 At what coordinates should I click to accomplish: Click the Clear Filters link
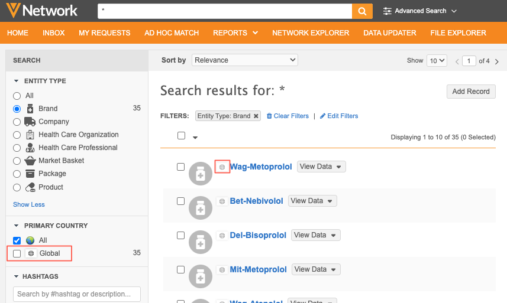click(288, 116)
